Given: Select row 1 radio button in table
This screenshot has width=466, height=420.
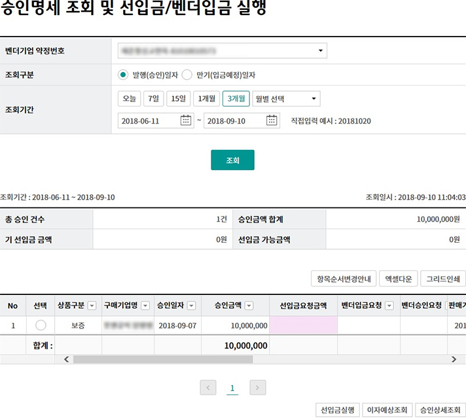Looking at the screenshot, I should point(41,325).
